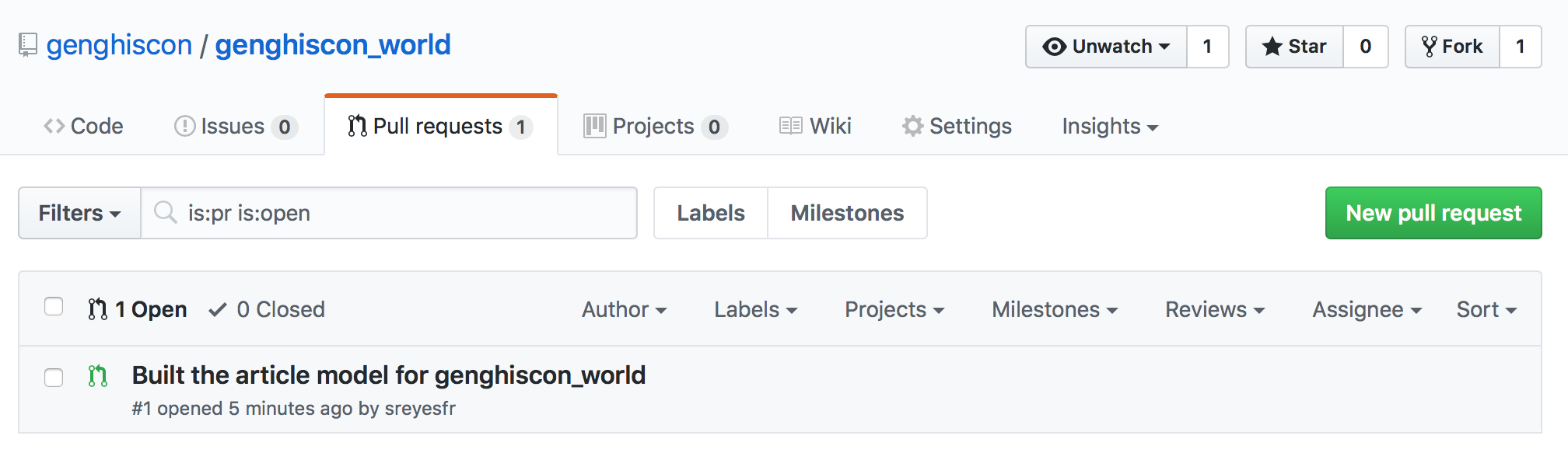
Task: Click the sreyesfr author link
Action: click(420, 409)
